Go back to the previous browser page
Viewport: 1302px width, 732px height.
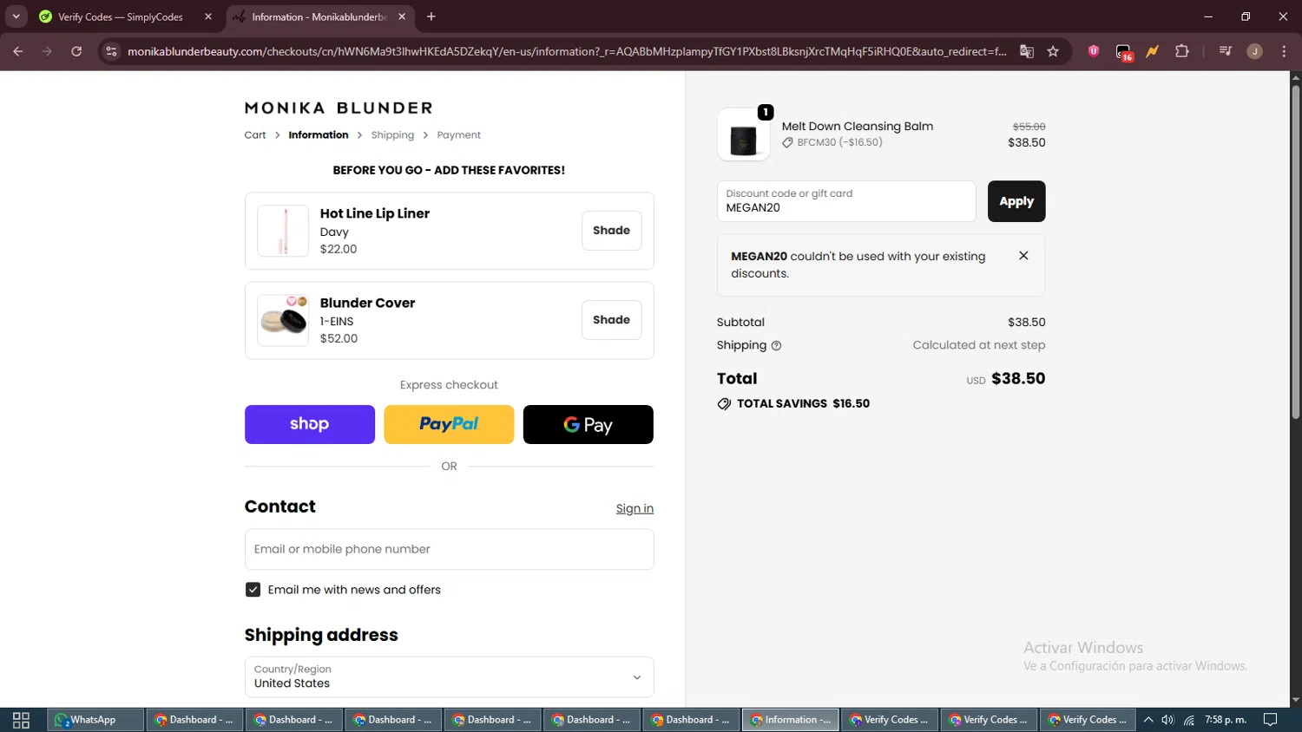pos(18,51)
